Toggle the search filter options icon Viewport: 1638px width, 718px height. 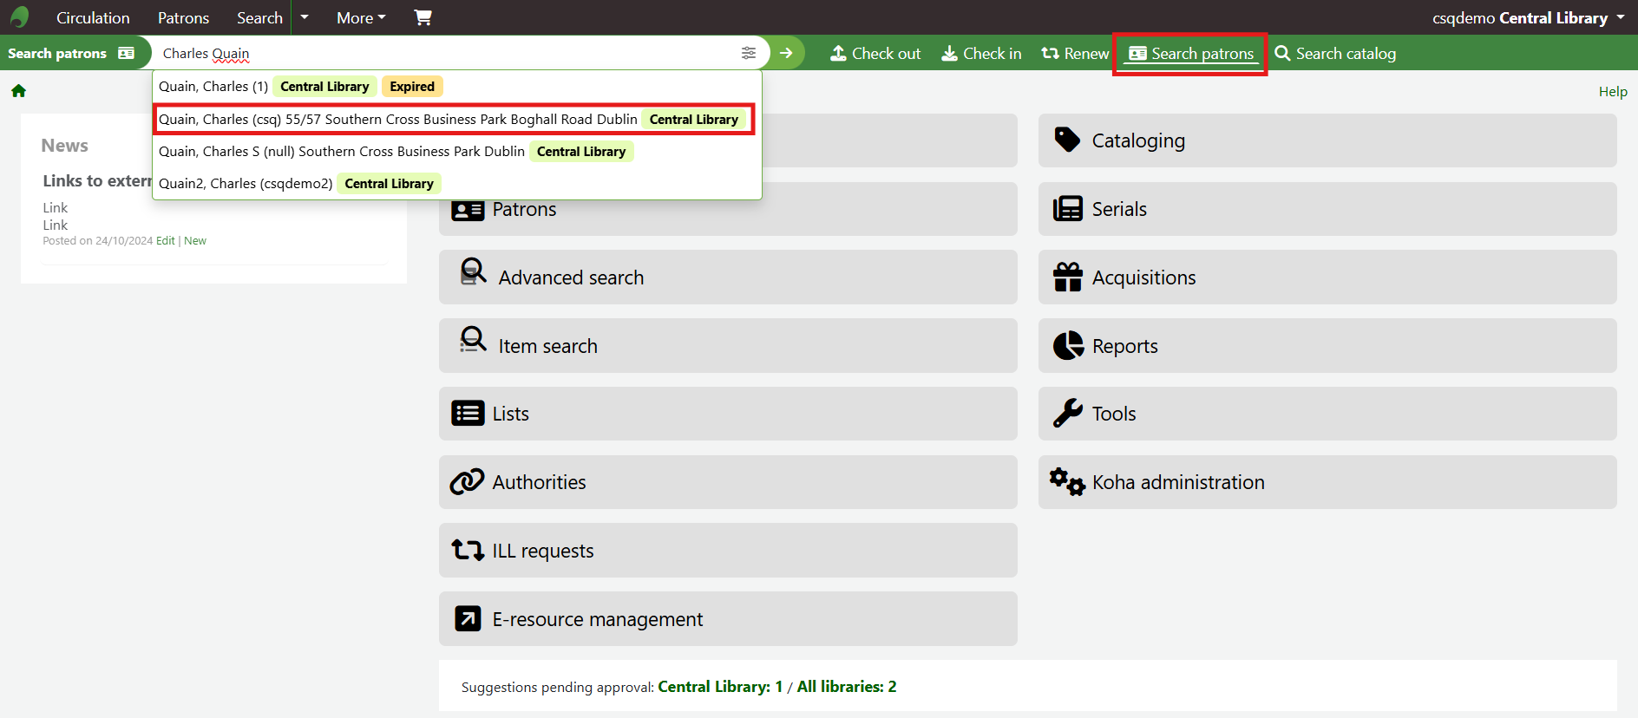[749, 53]
